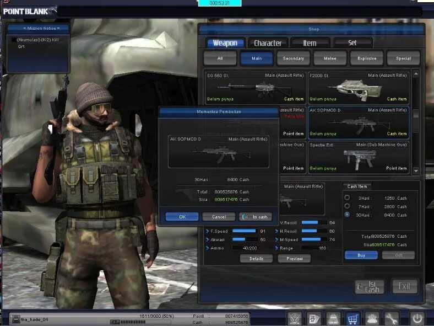
Task: Click the Mission Notice header
Action: (38, 29)
